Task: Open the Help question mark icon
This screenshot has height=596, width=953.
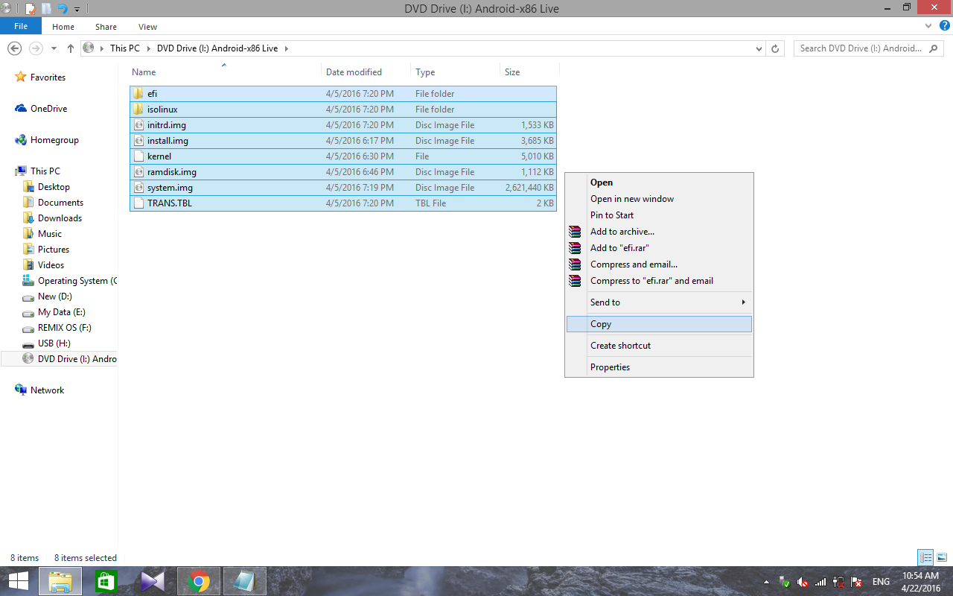Action: tap(944, 26)
